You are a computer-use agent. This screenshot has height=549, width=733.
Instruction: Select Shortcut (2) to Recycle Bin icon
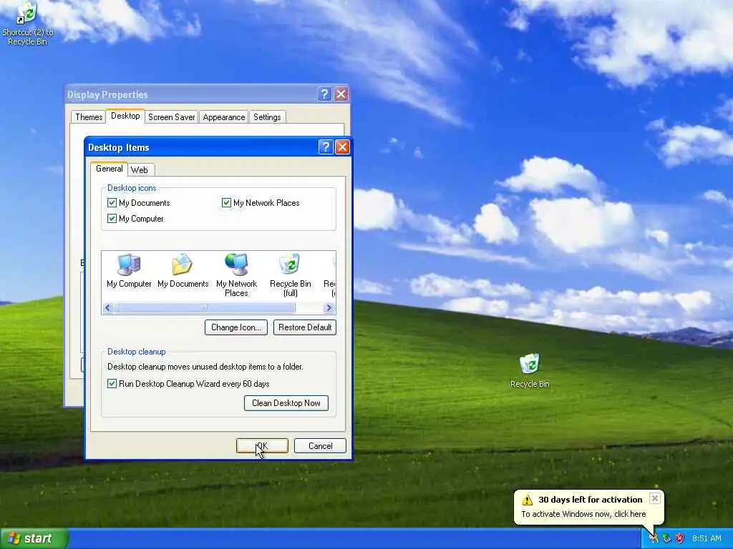pyautogui.click(x=28, y=24)
